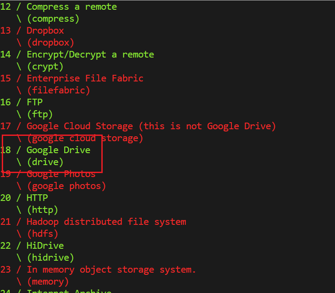Click the "(google photos)" backend name

point(66,186)
